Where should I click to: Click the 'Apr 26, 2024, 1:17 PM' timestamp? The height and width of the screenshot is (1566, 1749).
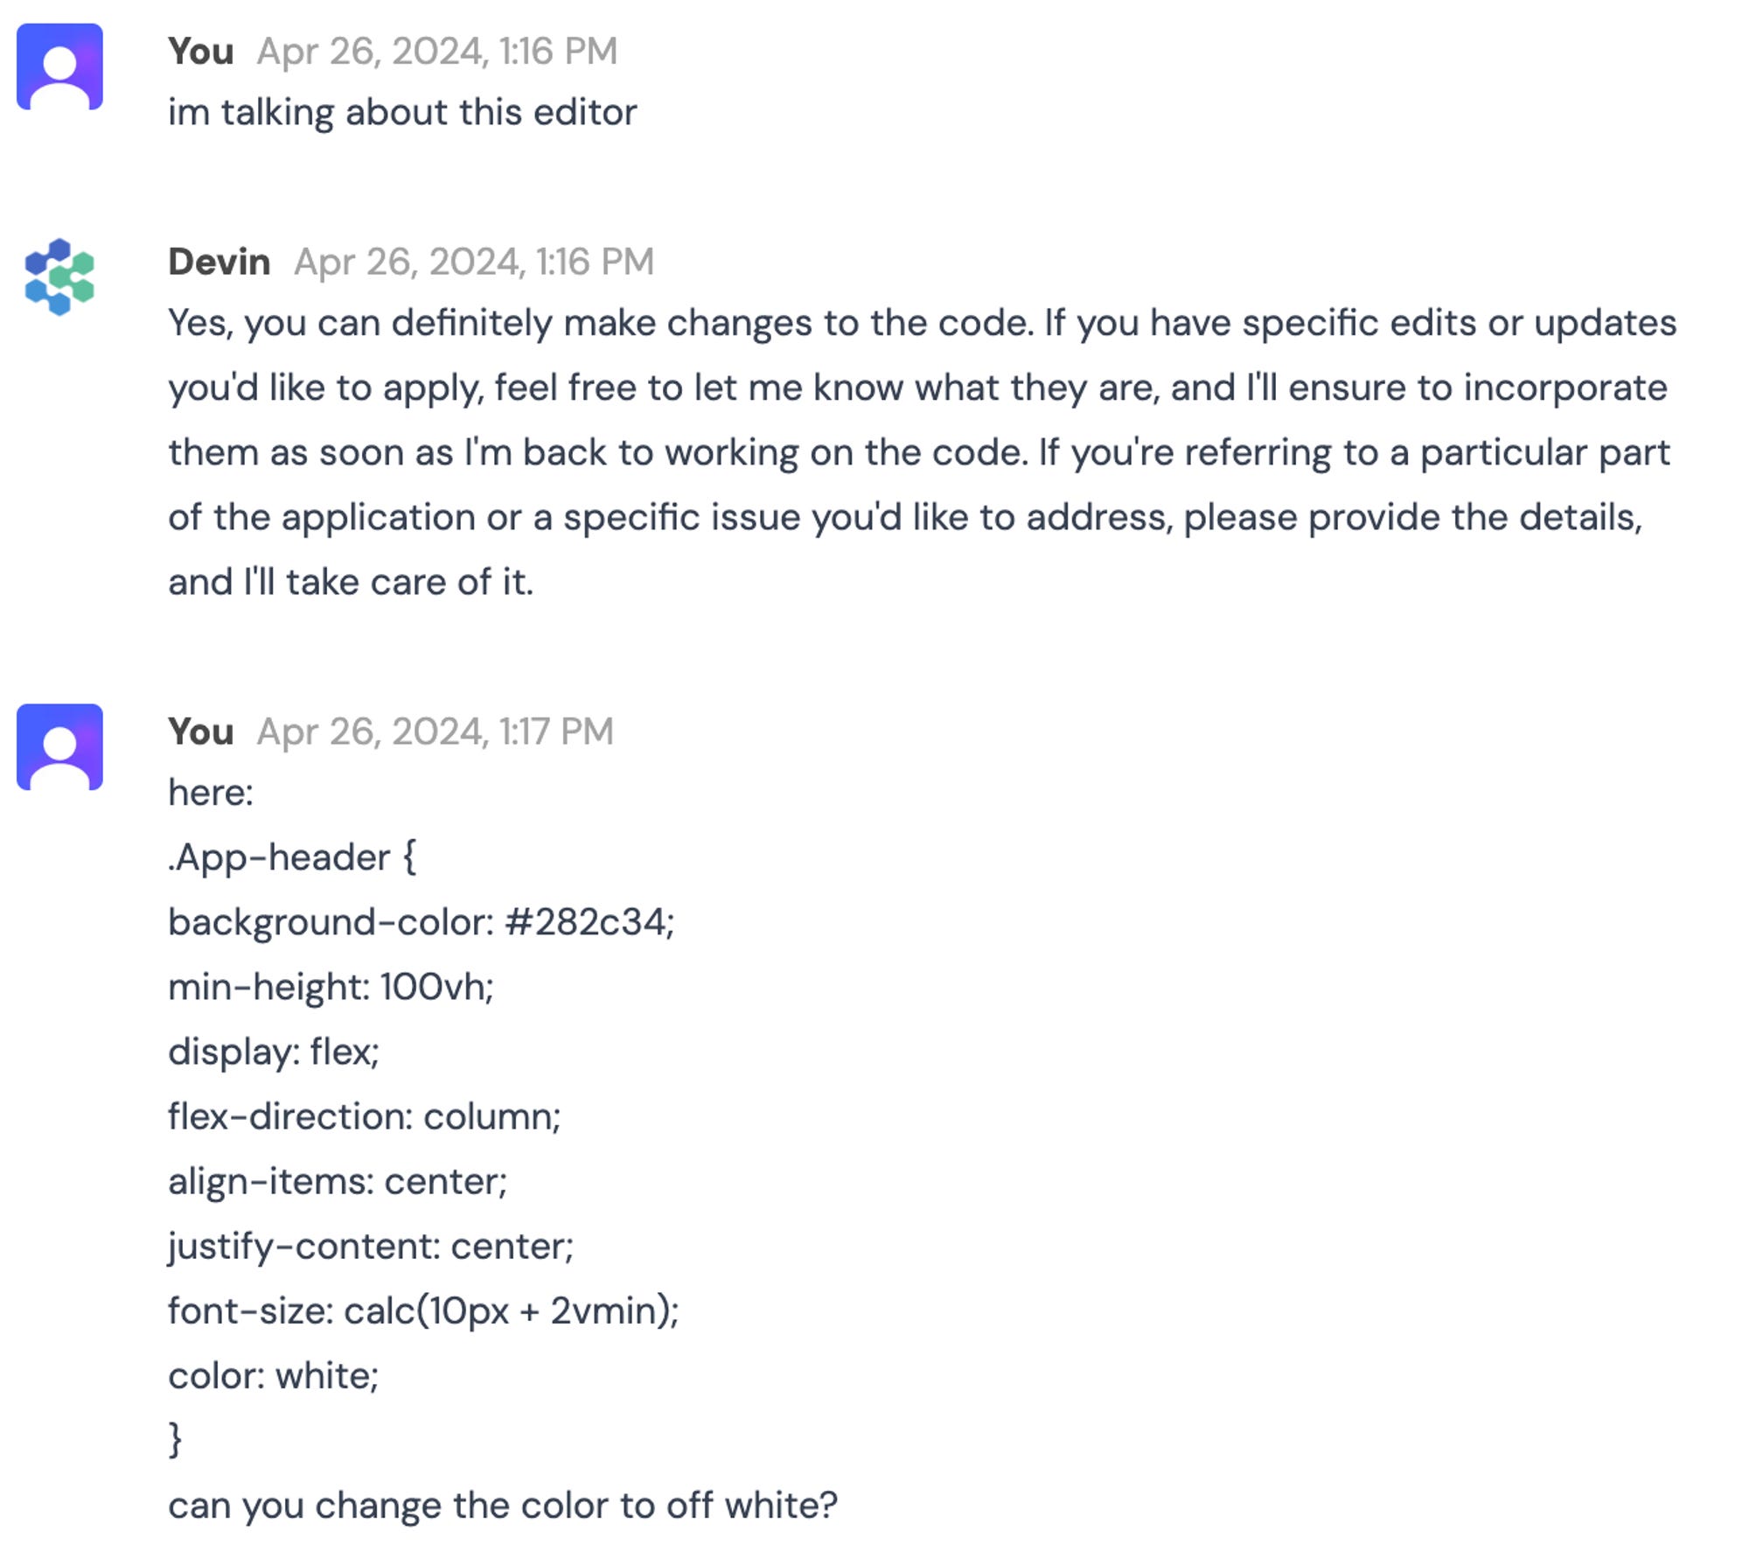[436, 731]
